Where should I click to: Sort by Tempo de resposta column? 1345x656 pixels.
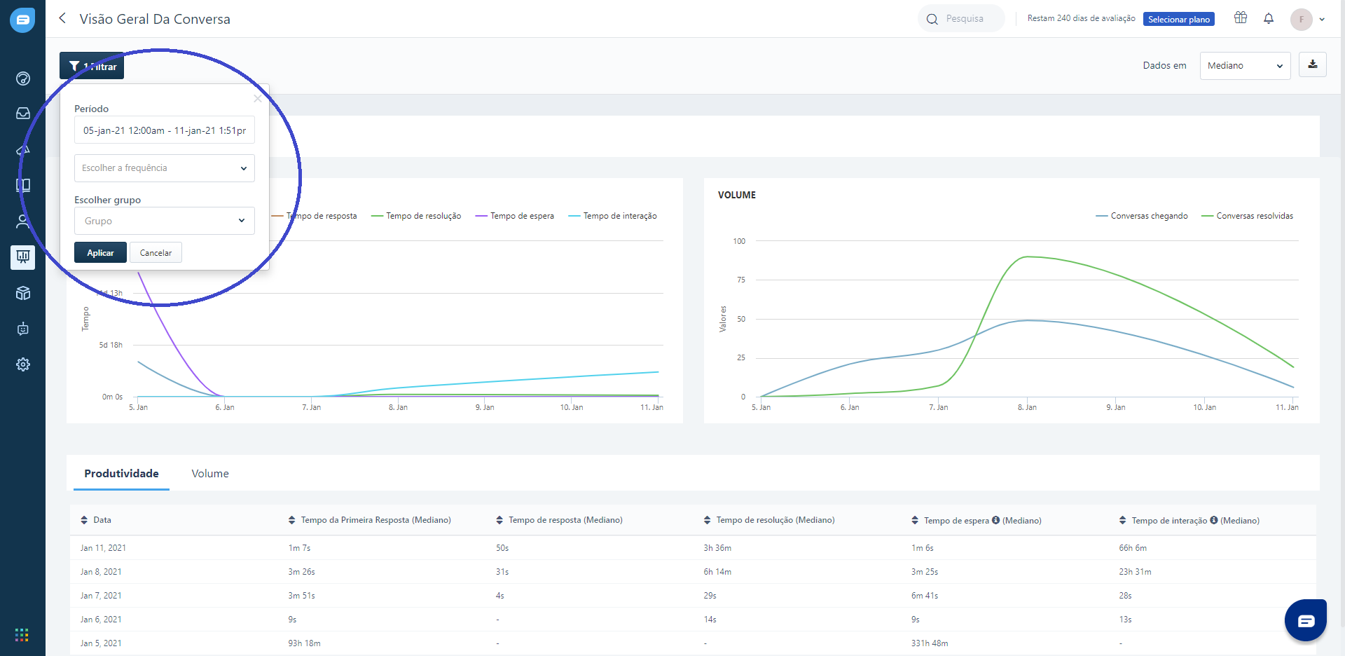click(x=499, y=520)
